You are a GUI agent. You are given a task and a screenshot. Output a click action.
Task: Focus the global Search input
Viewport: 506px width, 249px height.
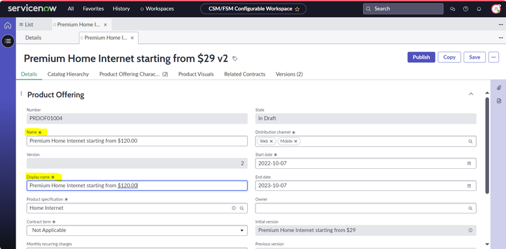click(x=403, y=9)
